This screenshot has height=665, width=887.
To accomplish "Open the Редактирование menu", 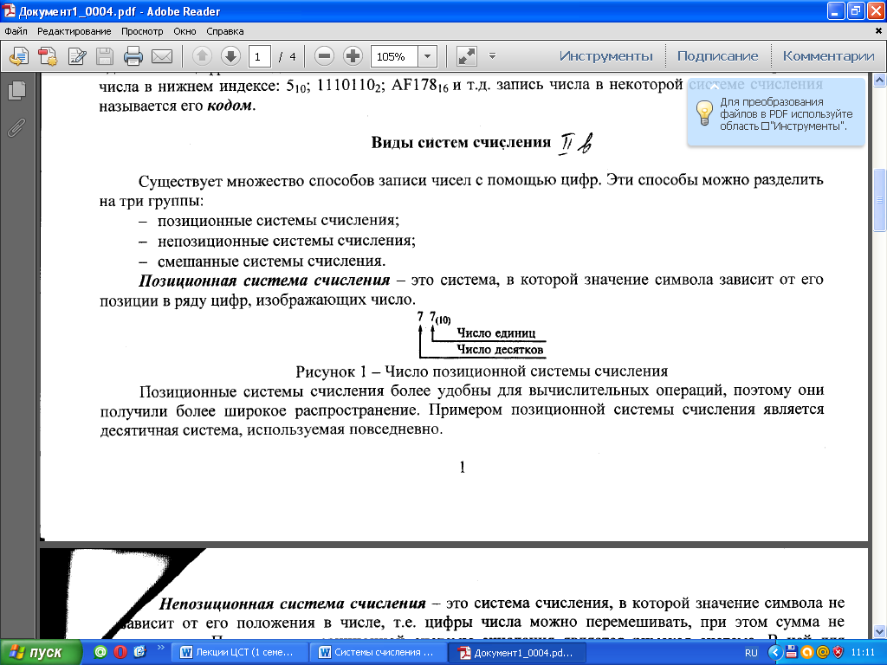I will point(74,31).
